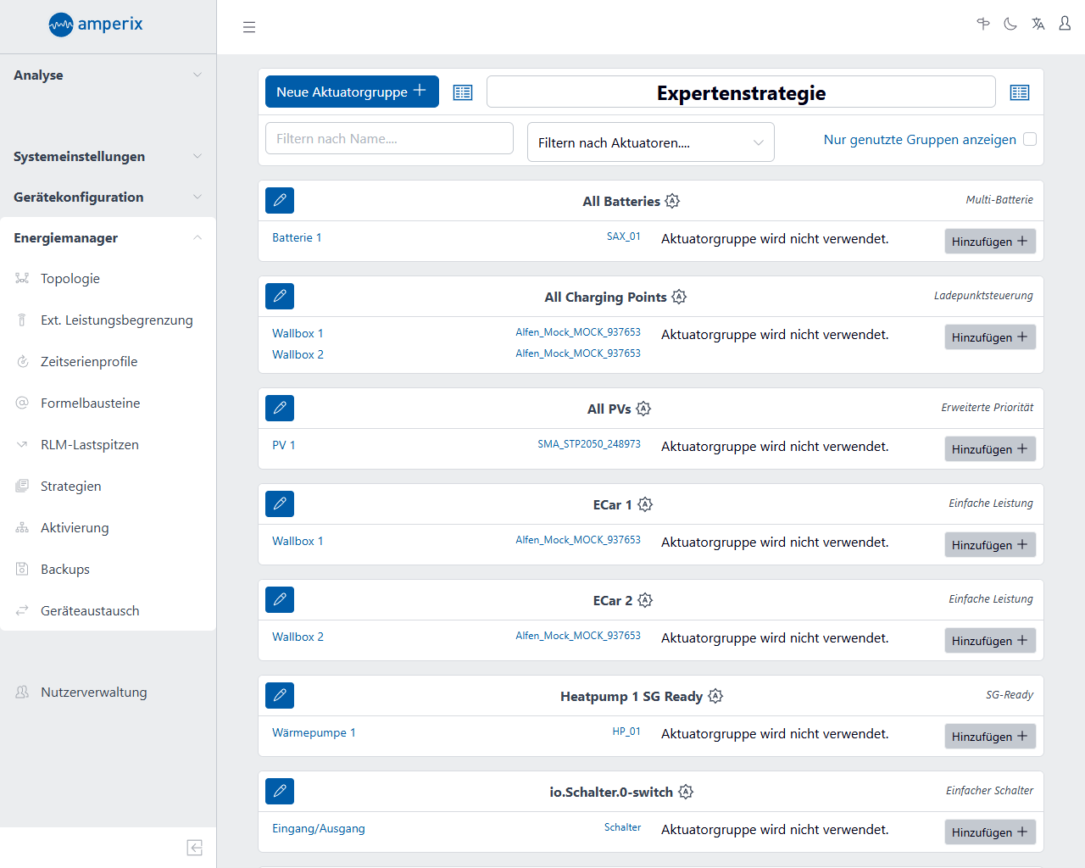Expand Systemeinstellungen section
Viewport: 1085px width, 868px height.
tap(108, 156)
